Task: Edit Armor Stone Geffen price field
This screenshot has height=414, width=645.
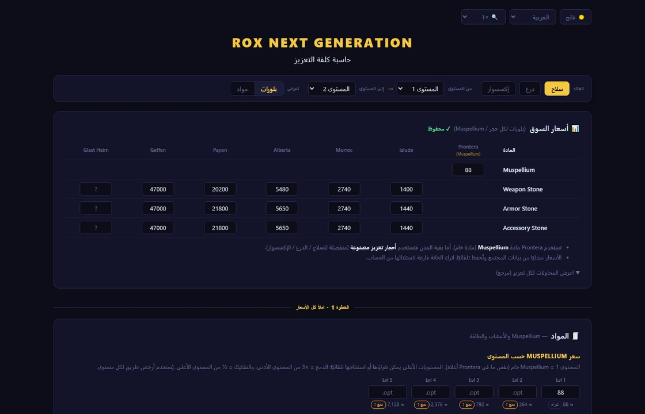Action: [x=158, y=208]
